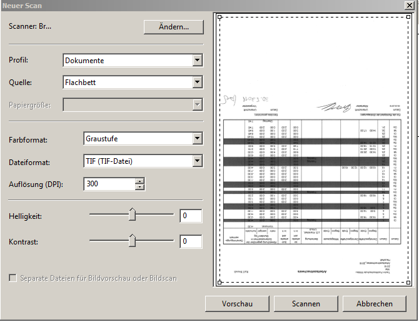
Task: Start scanning with the Scannen button
Action: [x=306, y=304]
